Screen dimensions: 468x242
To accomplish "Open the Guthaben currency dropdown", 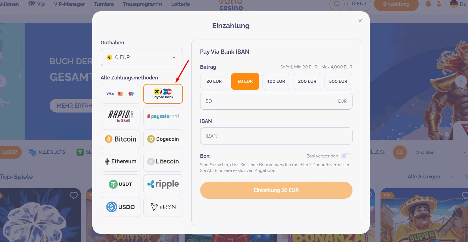I will pos(142,57).
